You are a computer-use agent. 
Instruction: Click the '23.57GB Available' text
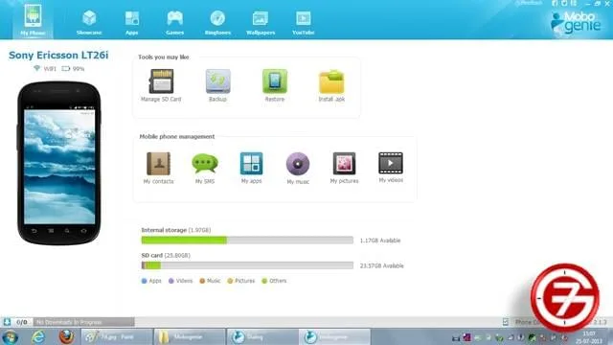pyautogui.click(x=381, y=265)
